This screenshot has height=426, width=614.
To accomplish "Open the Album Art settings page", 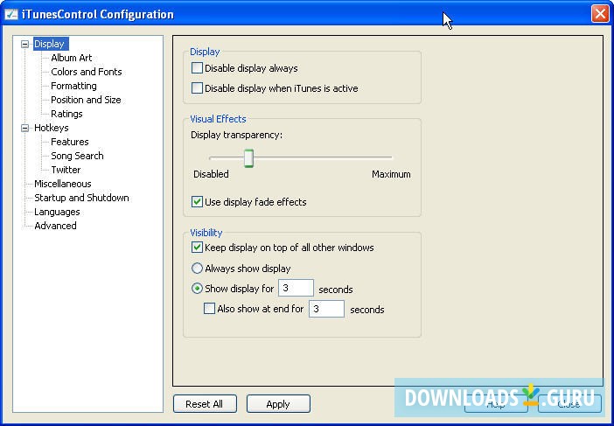I will pos(71,58).
